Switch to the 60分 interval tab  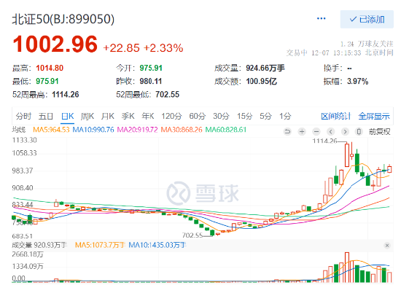click(x=197, y=117)
